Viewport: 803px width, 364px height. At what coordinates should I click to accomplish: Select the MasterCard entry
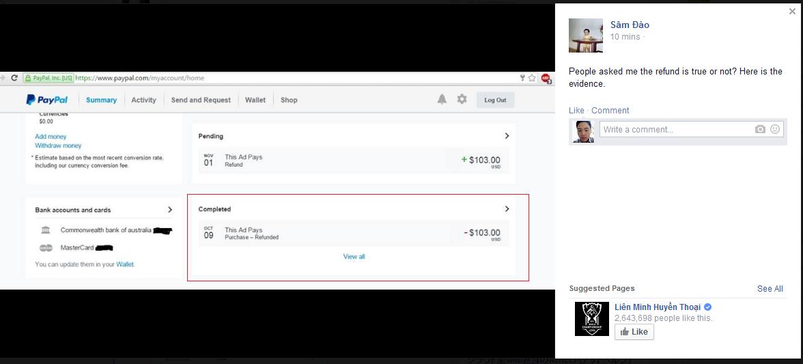click(76, 248)
